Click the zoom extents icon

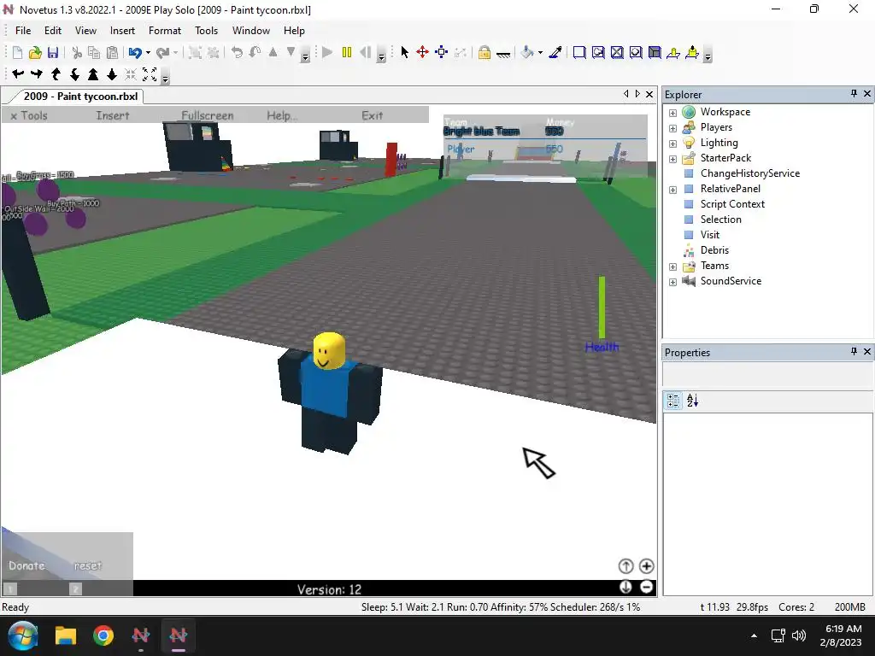click(150, 73)
